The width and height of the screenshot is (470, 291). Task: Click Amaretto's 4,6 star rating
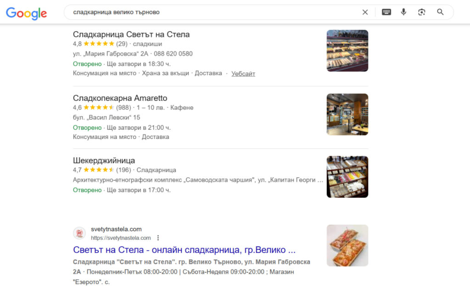pyautogui.click(x=93, y=108)
